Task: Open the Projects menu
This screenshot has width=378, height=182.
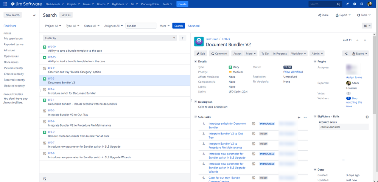Action: point(73,4)
